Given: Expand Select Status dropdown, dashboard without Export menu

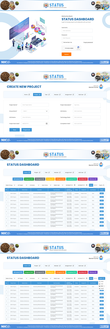Looking at the screenshot, I should point(46,185).
